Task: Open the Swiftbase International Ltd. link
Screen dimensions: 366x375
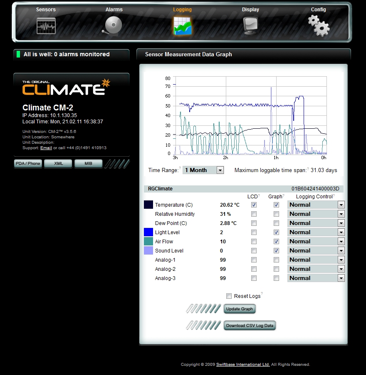Action: click(243, 364)
